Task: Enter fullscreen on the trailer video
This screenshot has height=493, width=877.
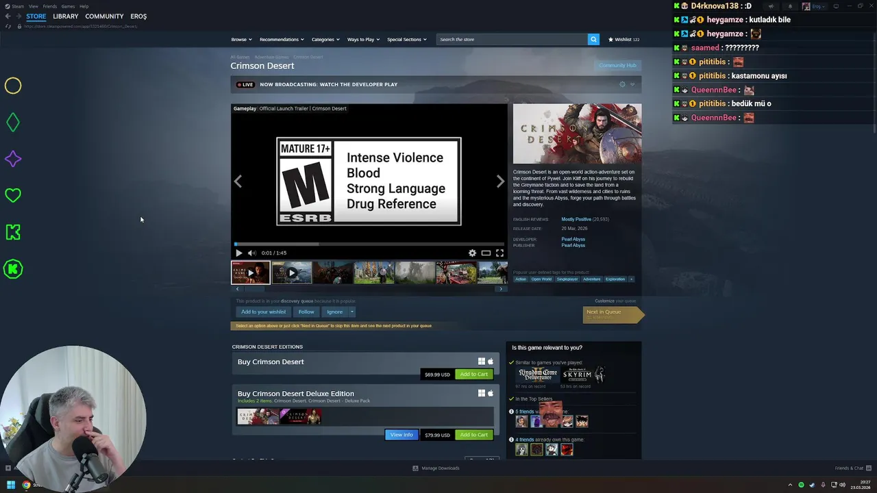Action: coord(499,253)
